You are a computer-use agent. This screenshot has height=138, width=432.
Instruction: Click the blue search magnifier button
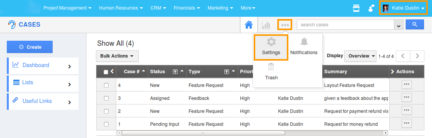[x=415, y=24]
